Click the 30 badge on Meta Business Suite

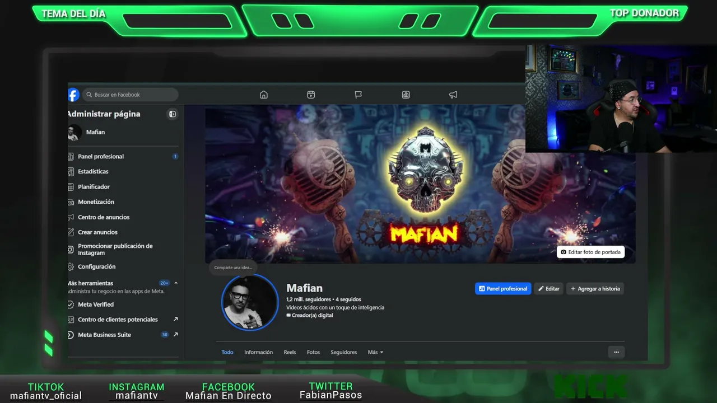point(165,335)
